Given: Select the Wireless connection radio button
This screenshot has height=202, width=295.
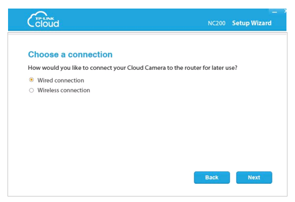Looking at the screenshot, I should click(32, 90).
